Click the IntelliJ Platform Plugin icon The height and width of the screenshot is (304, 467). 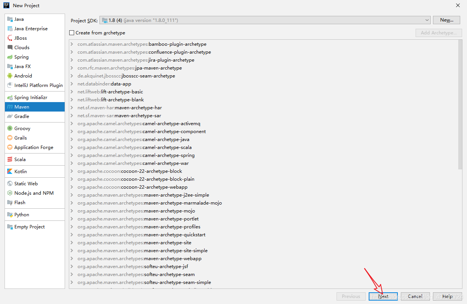click(x=10, y=85)
